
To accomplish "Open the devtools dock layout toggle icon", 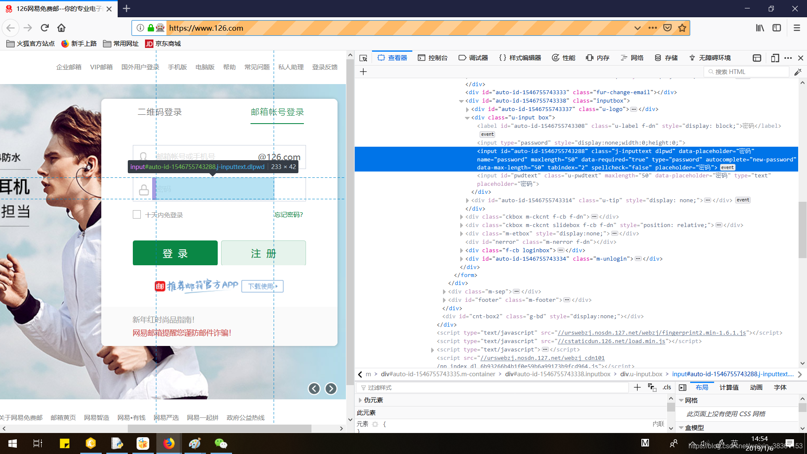I will 757,58.
